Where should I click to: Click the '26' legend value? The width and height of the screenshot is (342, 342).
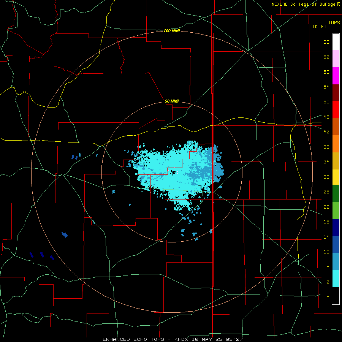coord(326,192)
